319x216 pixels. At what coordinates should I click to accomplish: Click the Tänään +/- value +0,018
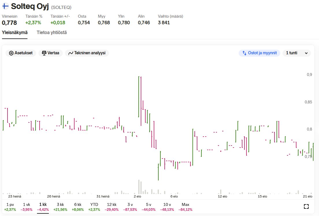click(x=58, y=23)
